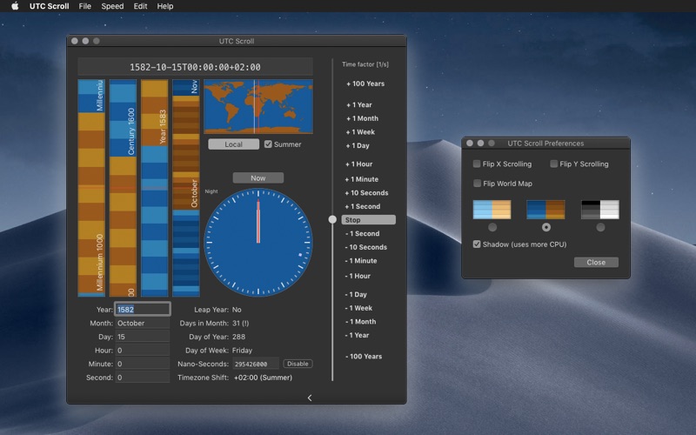Screen dimensions: 696x435
Task: Close the Preferences with Close button
Action: (596, 263)
